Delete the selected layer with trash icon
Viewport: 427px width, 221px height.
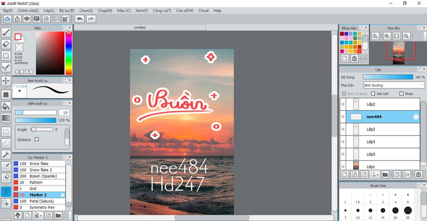[419, 174]
